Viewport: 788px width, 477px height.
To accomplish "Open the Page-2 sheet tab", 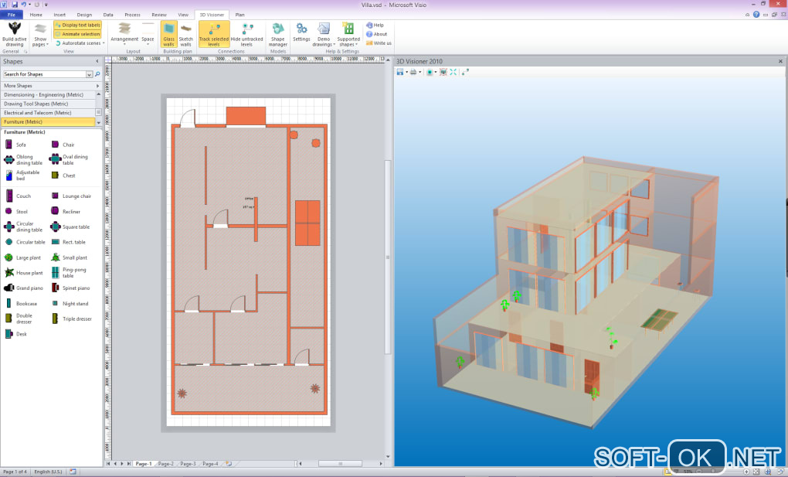I will [x=165, y=464].
